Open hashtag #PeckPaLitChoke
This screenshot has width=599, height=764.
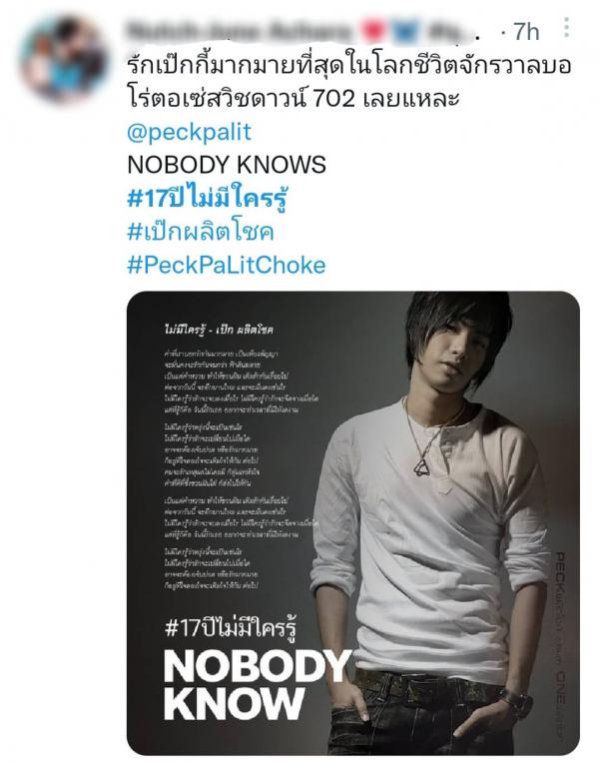[x=227, y=265]
